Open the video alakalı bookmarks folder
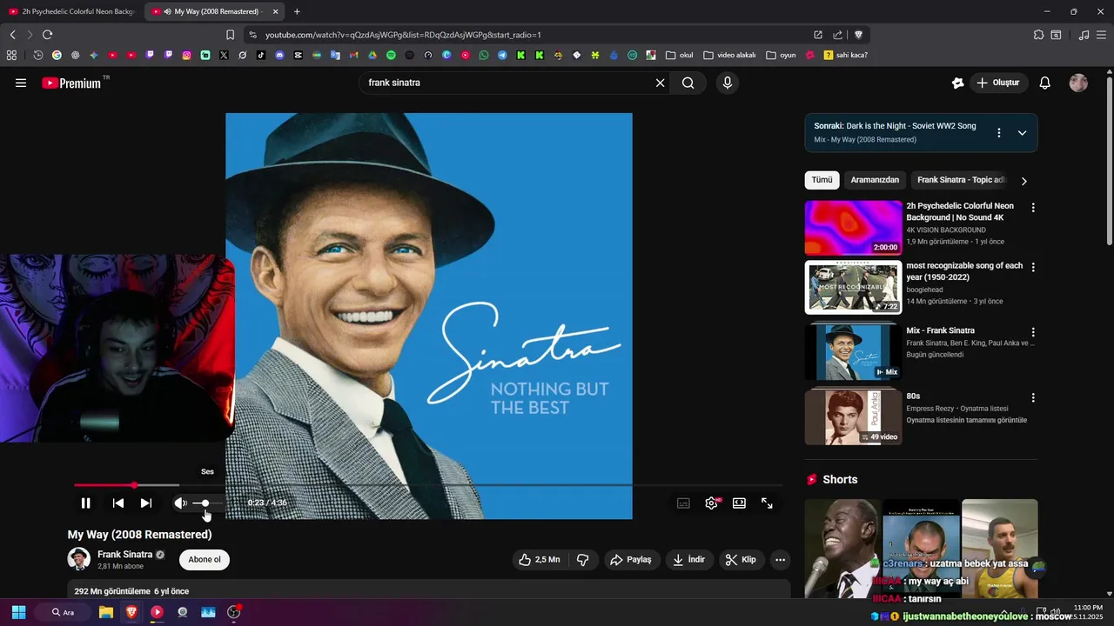 tap(729, 55)
